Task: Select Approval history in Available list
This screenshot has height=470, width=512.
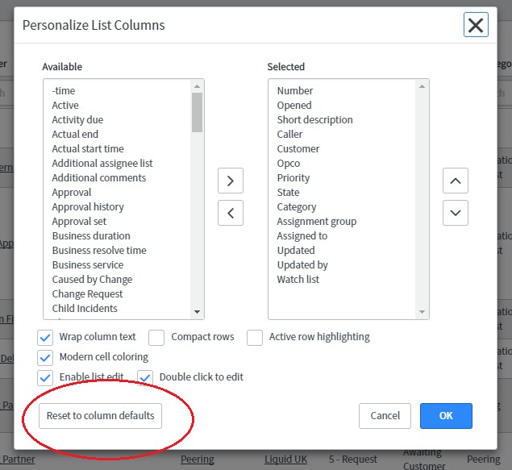Action: [x=88, y=207]
